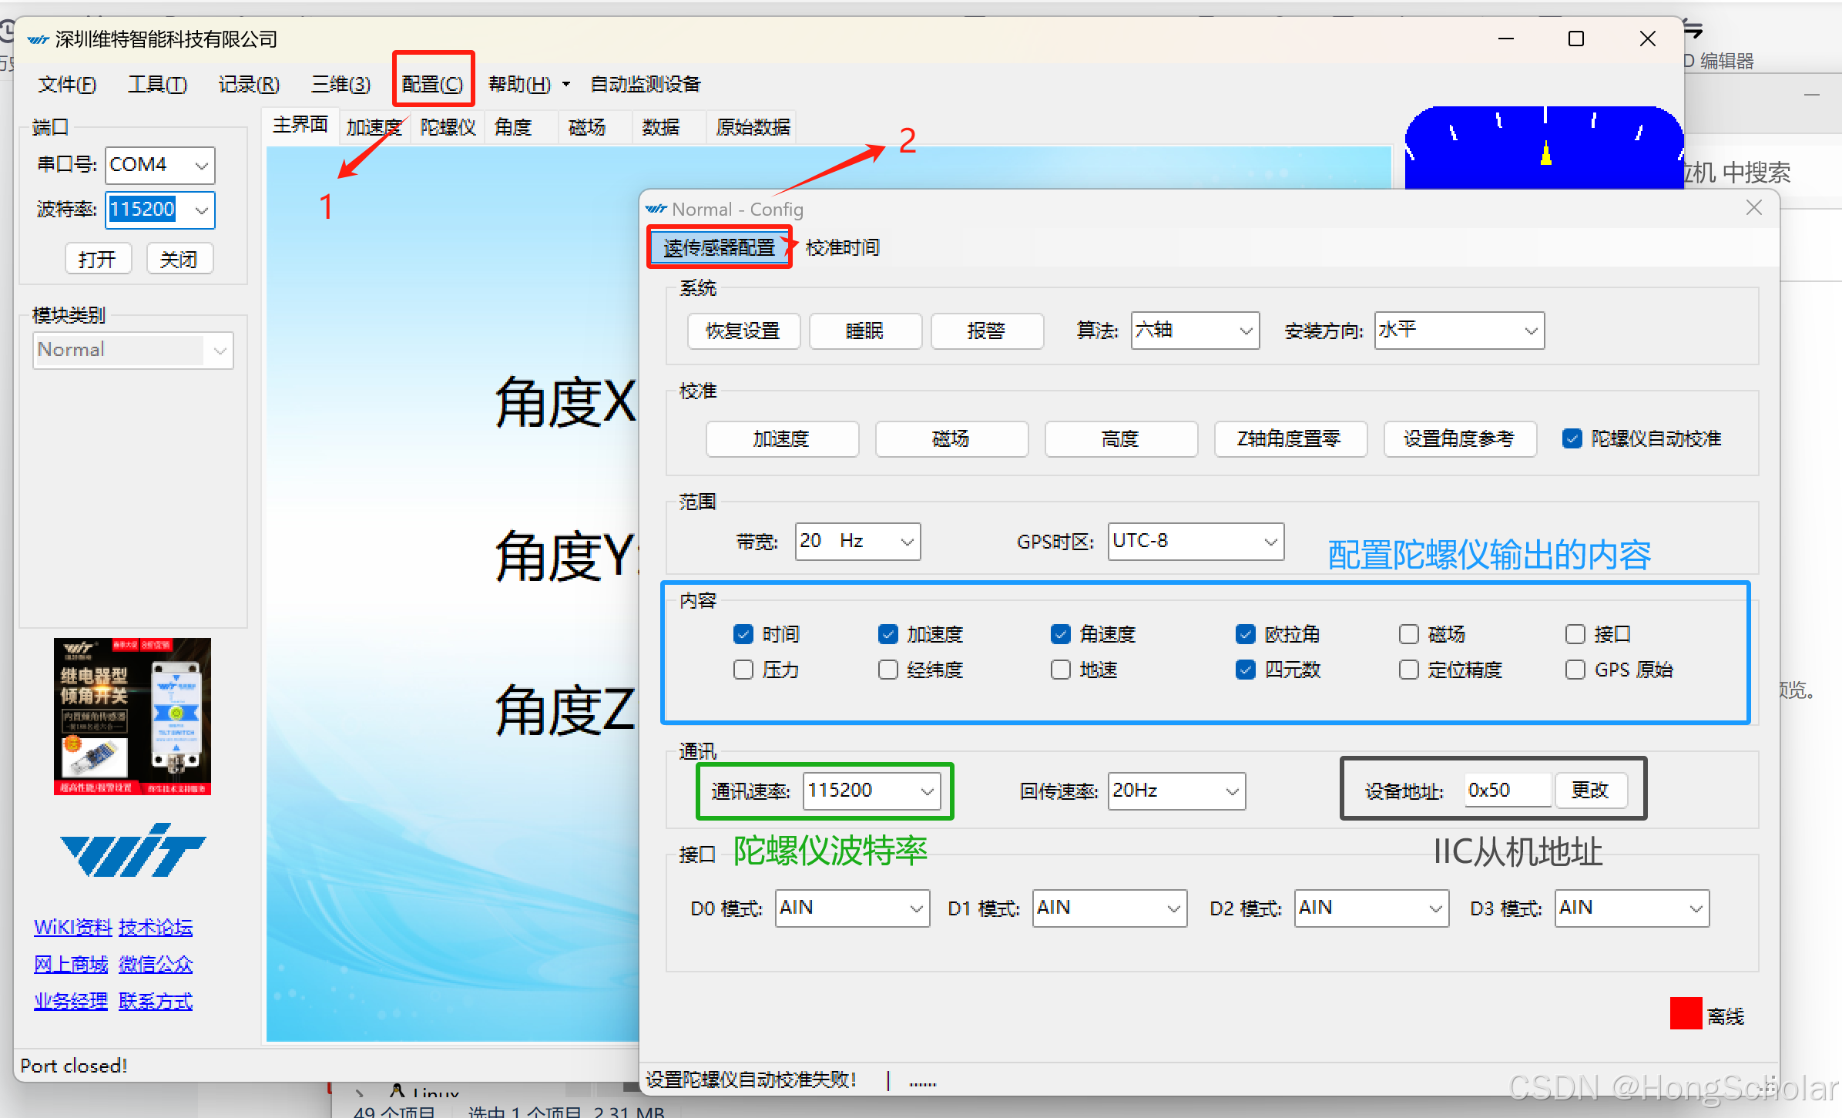The width and height of the screenshot is (1842, 1118).
Task: Open the 工具(T) menu
Action: [157, 83]
